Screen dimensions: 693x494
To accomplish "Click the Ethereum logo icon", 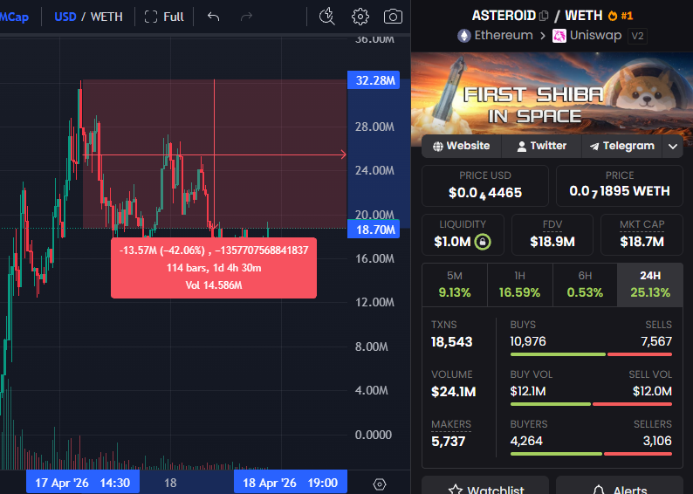I will click(x=464, y=36).
